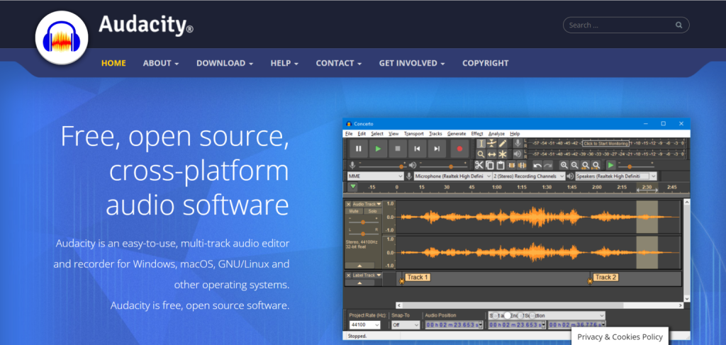Select the Zoom magnifier tool
This screenshot has width=726, height=345.
(x=481, y=154)
